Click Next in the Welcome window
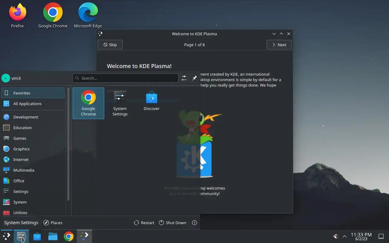Image resolution: width=389 pixels, height=243 pixels. 279,45
